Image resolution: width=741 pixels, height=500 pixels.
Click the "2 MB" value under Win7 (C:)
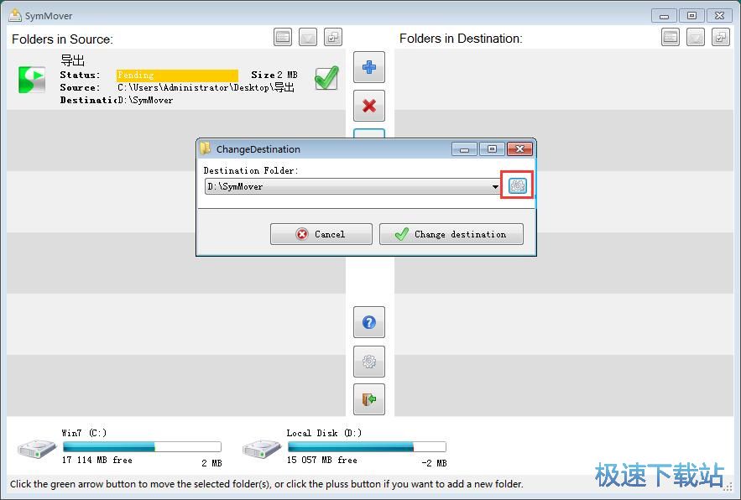point(211,463)
